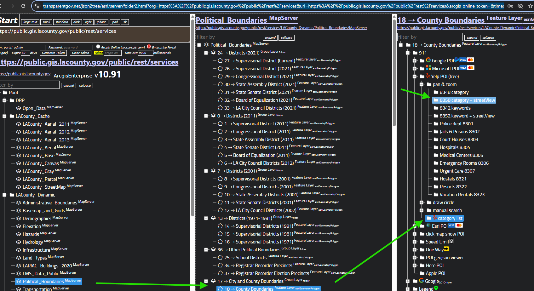This screenshot has height=291, width=534.
Task: Reload the page with the browser refresh icon
Action: click(x=23, y=6)
